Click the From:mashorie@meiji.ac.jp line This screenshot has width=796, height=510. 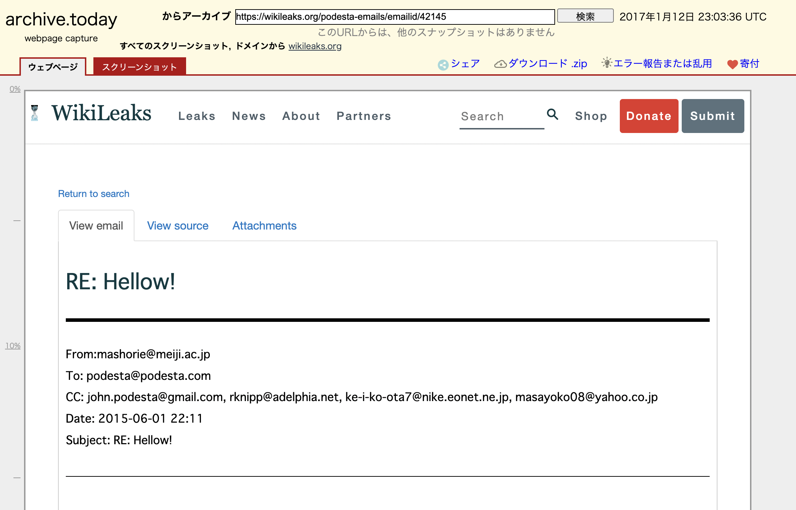[x=138, y=354]
